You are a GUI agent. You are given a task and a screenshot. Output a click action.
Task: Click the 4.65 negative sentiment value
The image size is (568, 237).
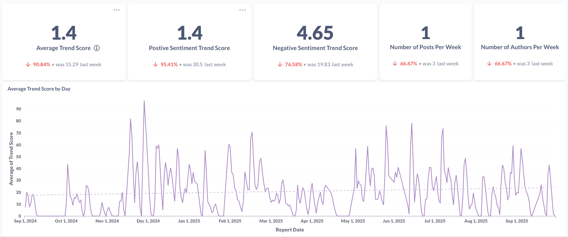tap(315, 33)
